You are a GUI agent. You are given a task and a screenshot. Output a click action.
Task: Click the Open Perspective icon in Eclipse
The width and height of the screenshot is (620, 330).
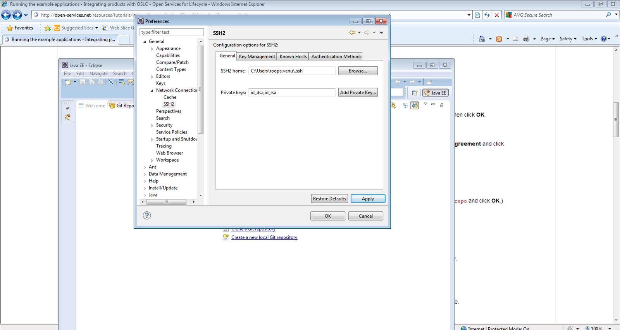(x=415, y=93)
